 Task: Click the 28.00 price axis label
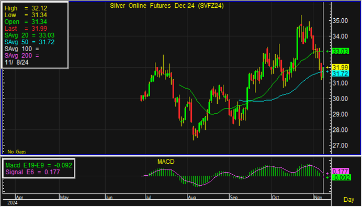(340, 130)
